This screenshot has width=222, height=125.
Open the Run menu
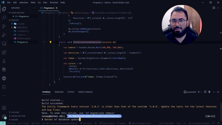click(45, 2)
